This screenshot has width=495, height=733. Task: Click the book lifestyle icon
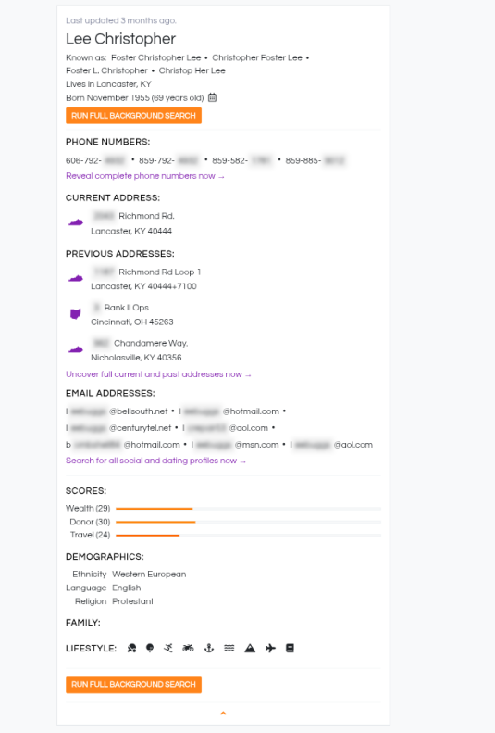tap(290, 648)
